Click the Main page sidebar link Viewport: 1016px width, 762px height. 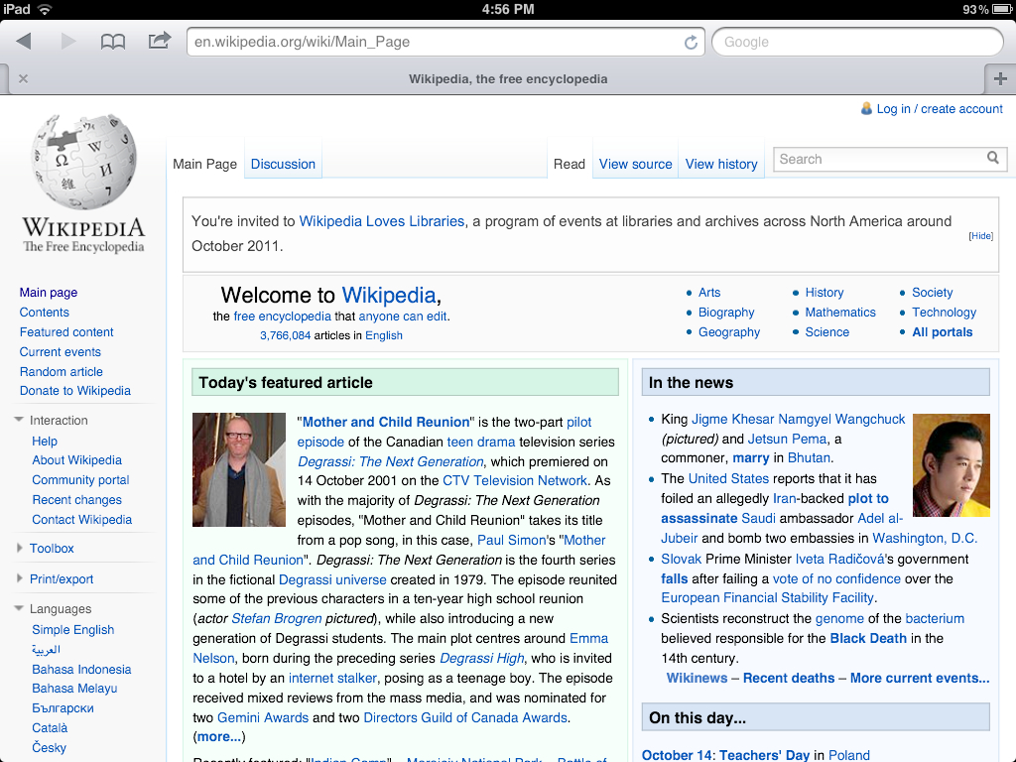(x=49, y=293)
